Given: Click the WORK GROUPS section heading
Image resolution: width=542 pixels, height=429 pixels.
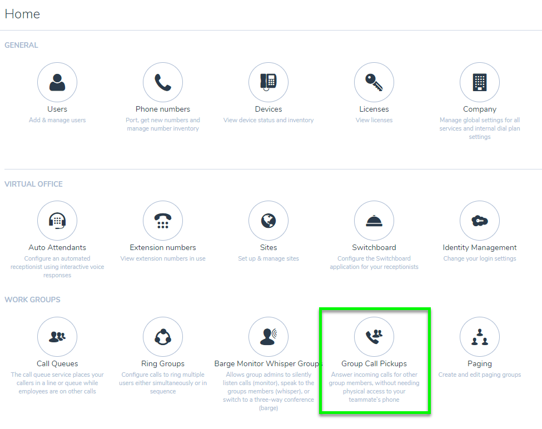Looking at the screenshot, I should click(32, 300).
